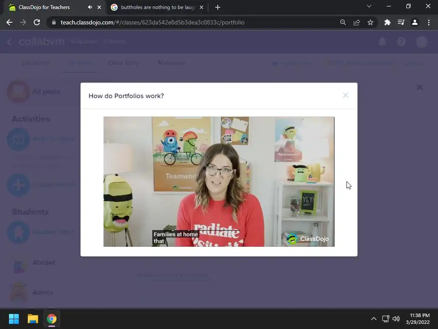Image resolution: width=438 pixels, height=329 pixels.
Task: Open media controls icon in toolbar
Action: (401, 22)
